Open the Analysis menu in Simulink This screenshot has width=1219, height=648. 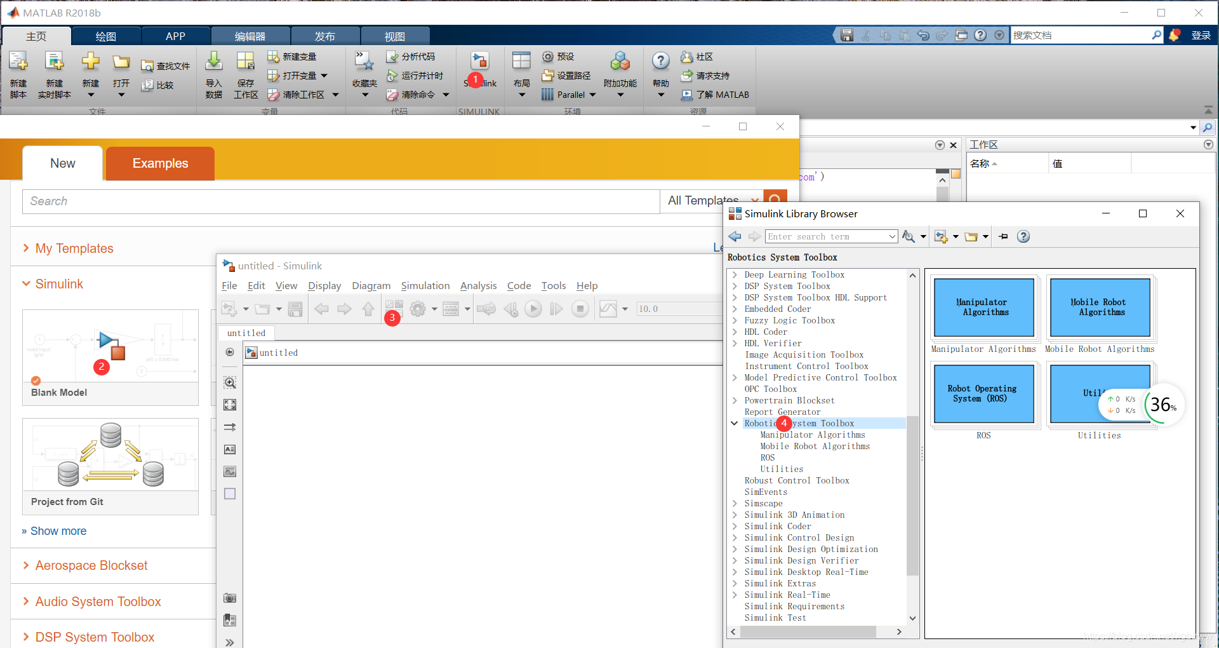pos(479,286)
